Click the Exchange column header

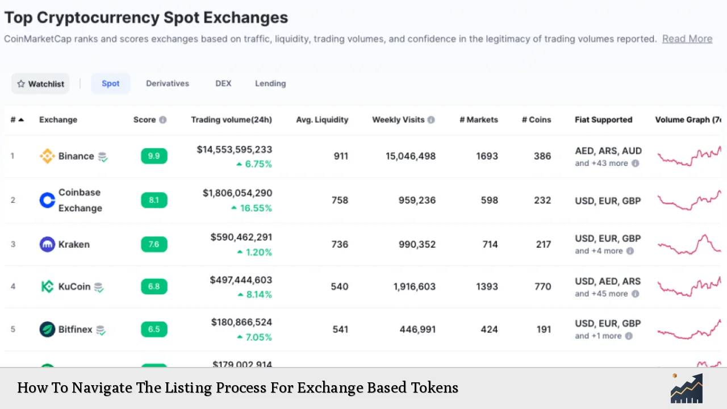58,120
